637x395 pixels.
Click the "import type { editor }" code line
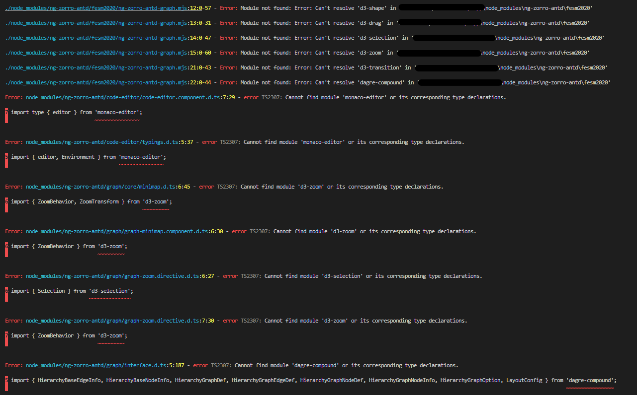[x=77, y=112]
